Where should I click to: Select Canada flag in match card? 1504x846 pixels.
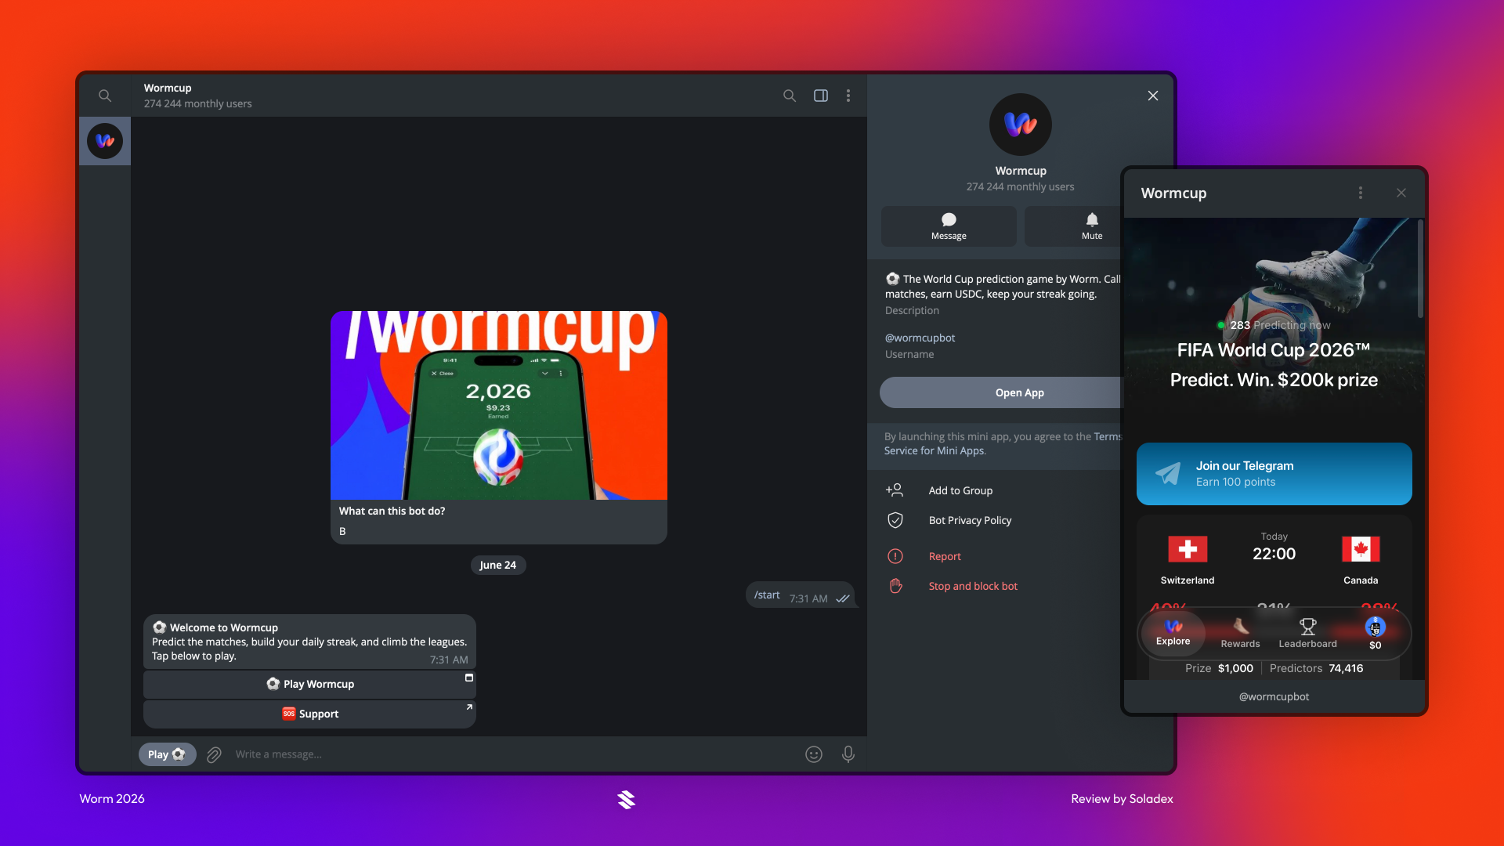(1361, 549)
